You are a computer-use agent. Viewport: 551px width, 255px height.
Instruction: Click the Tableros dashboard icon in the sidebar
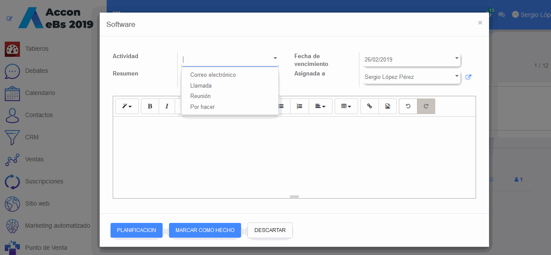tap(13, 49)
